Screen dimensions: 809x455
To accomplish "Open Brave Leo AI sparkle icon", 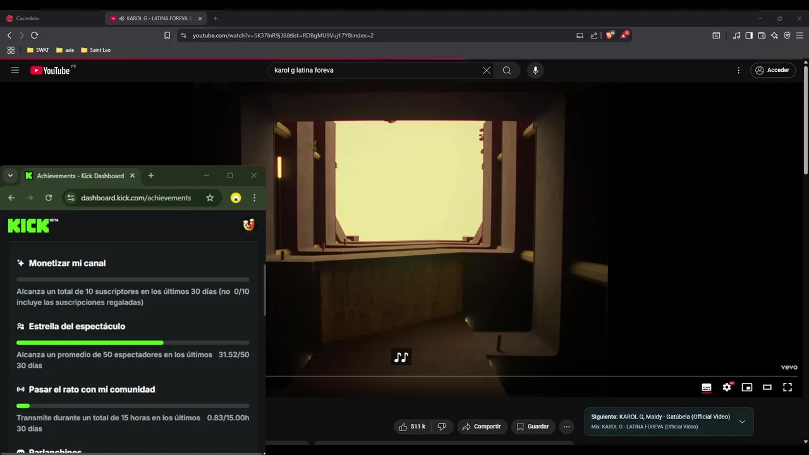I will 774,35.
